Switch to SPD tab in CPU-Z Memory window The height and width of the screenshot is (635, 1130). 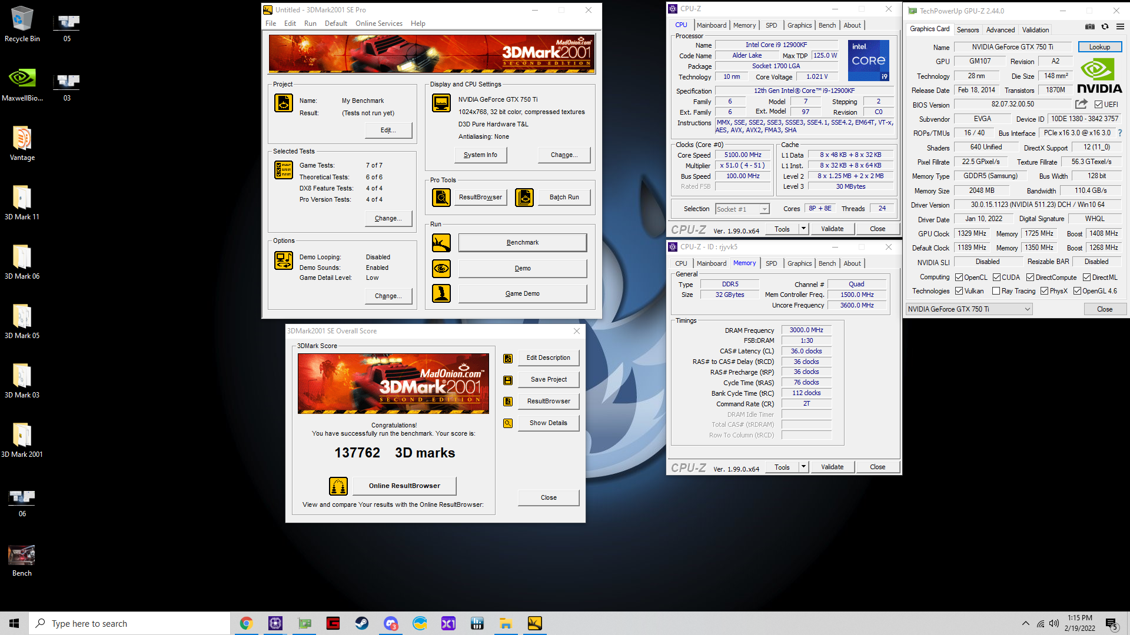[771, 263]
